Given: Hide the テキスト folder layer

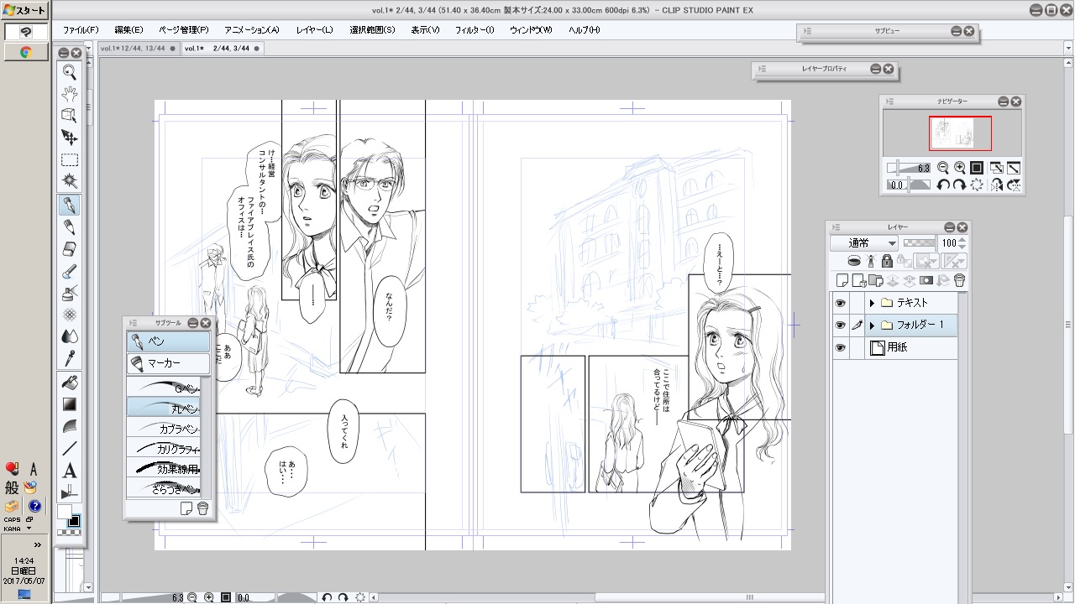Looking at the screenshot, I should pos(840,303).
